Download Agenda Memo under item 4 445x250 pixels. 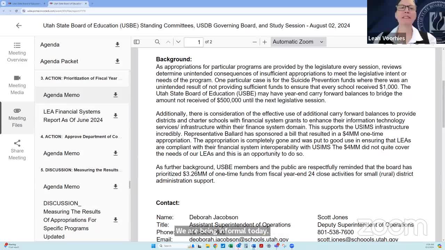(115, 153)
